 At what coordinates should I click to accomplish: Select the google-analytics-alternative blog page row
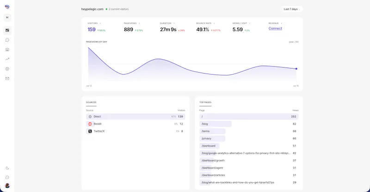point(249,153)
